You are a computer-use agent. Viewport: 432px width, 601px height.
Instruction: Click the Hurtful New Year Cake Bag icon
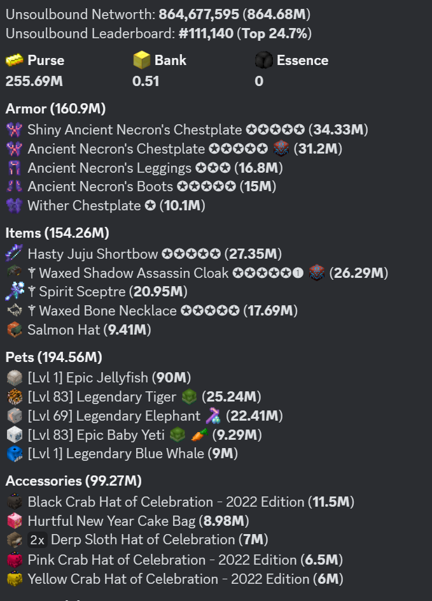coord(14,521)
